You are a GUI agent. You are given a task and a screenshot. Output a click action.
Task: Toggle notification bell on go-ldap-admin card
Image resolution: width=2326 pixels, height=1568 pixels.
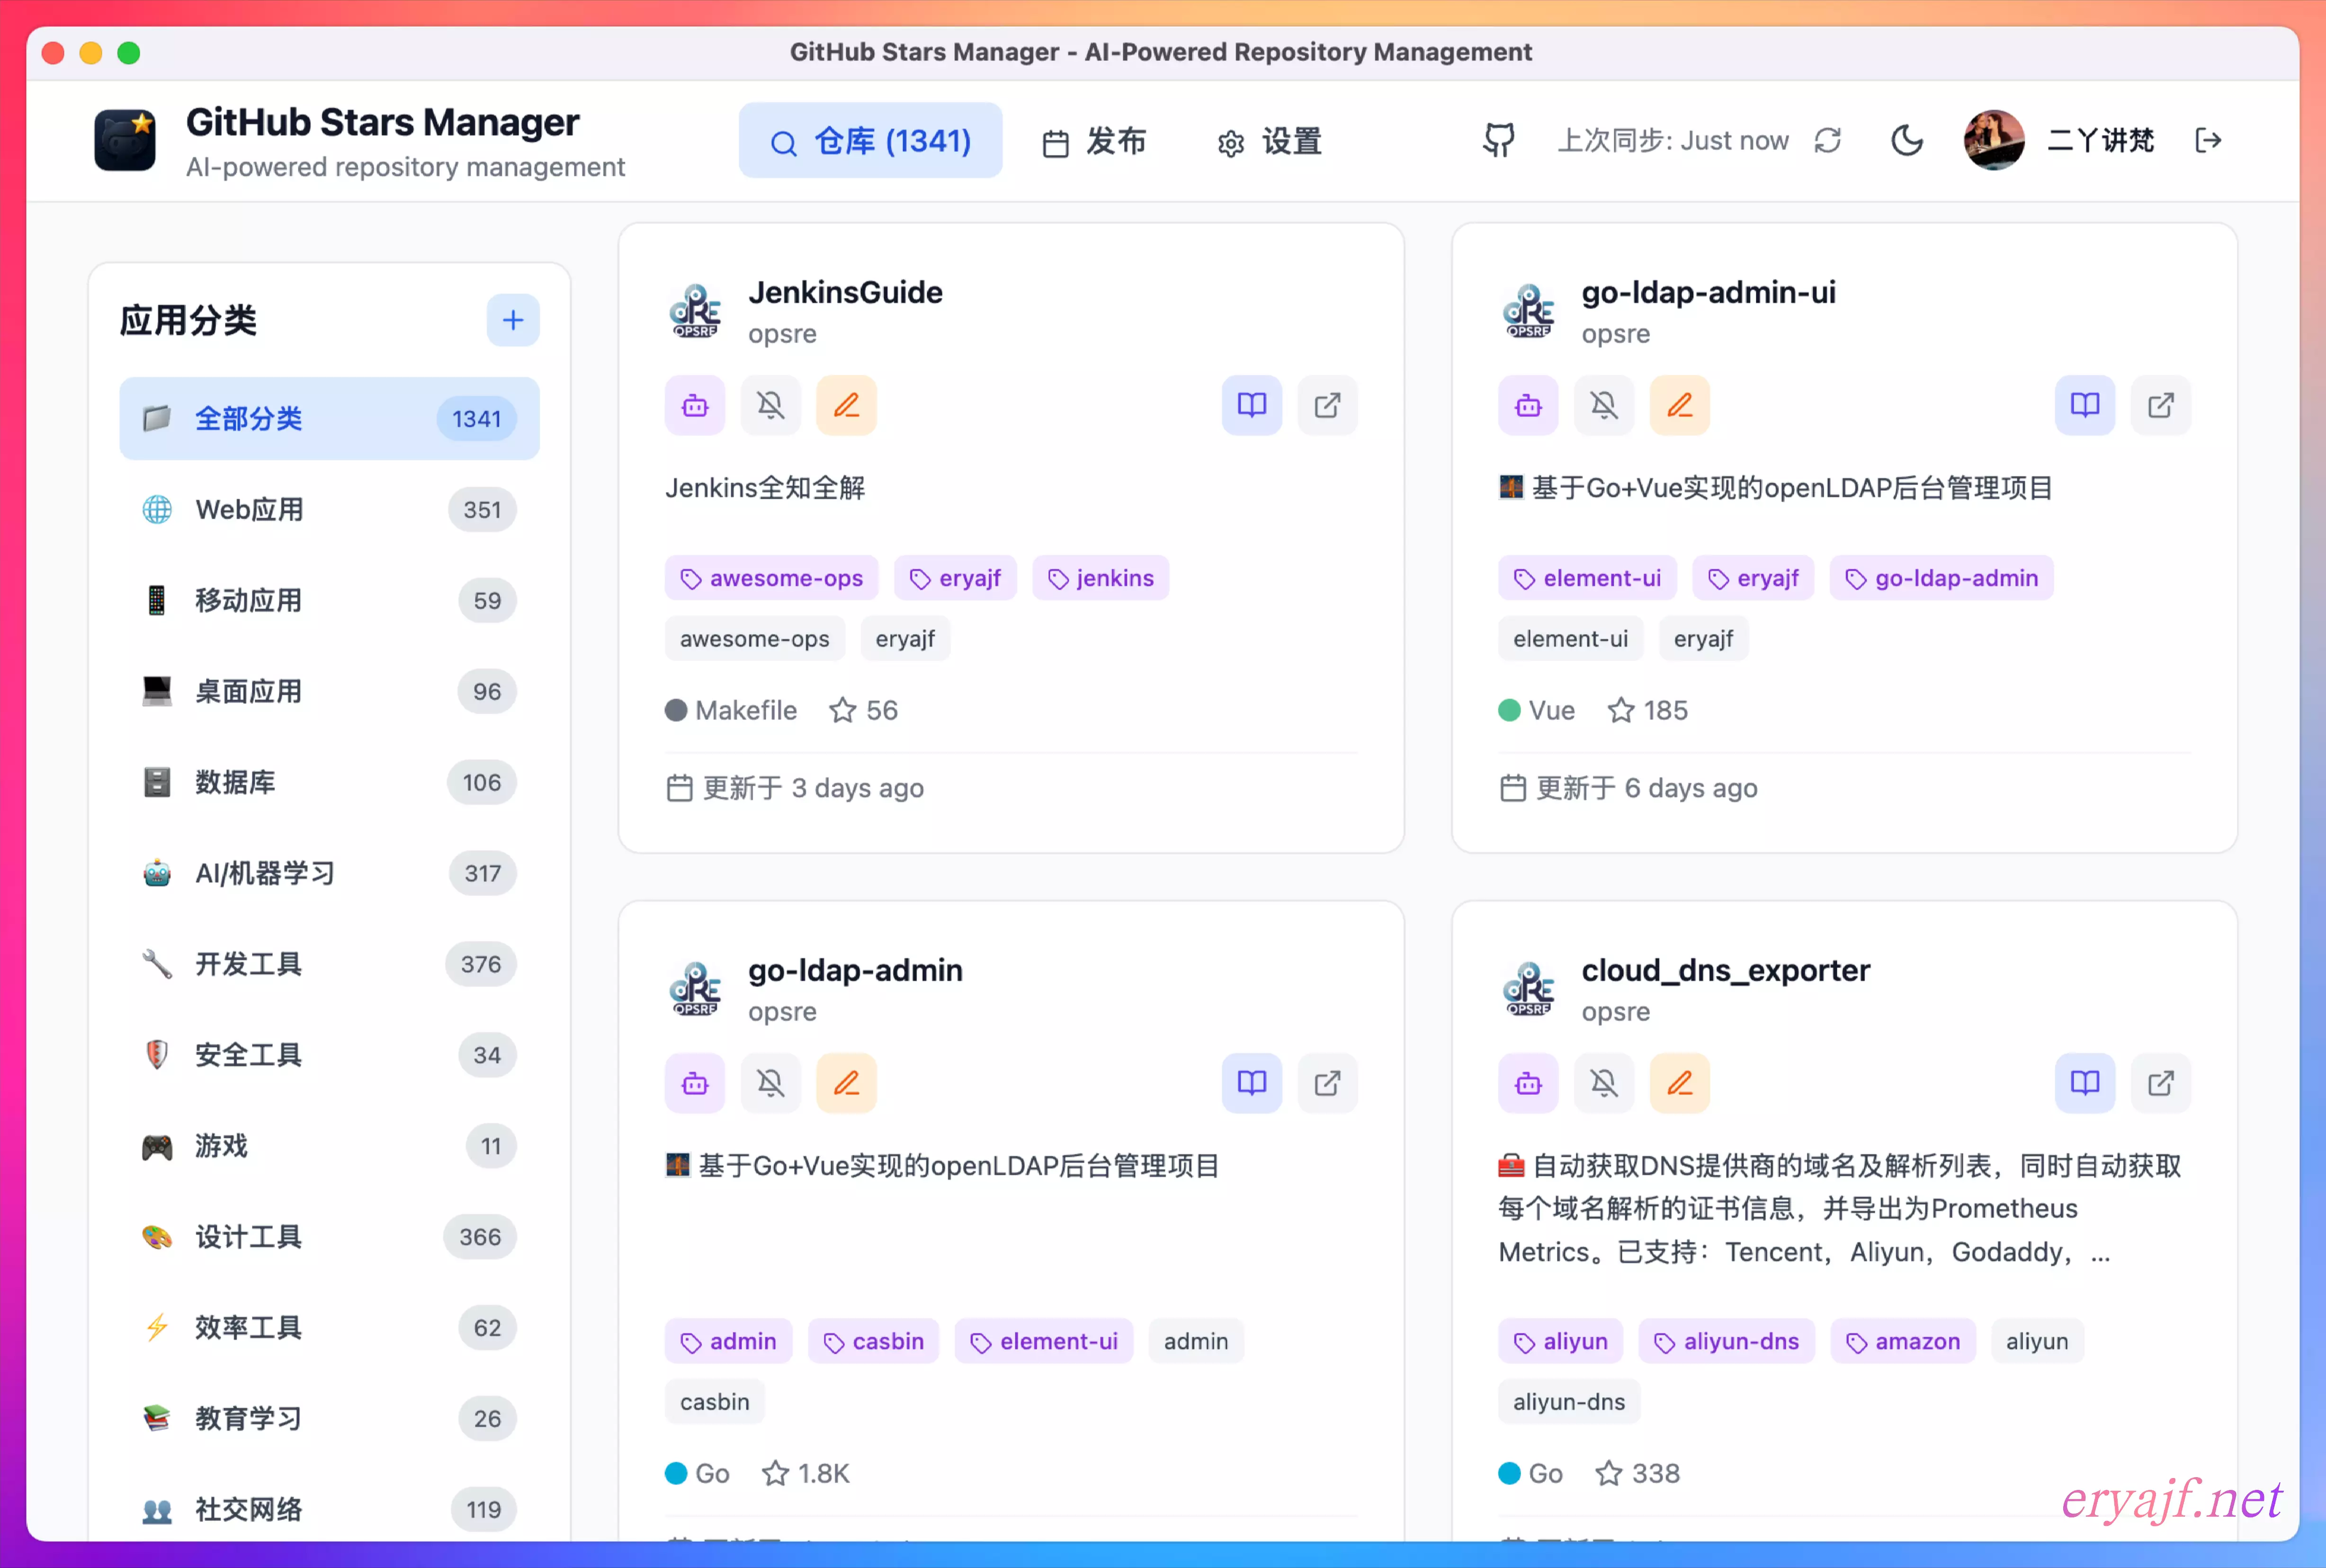[771, 1084]
